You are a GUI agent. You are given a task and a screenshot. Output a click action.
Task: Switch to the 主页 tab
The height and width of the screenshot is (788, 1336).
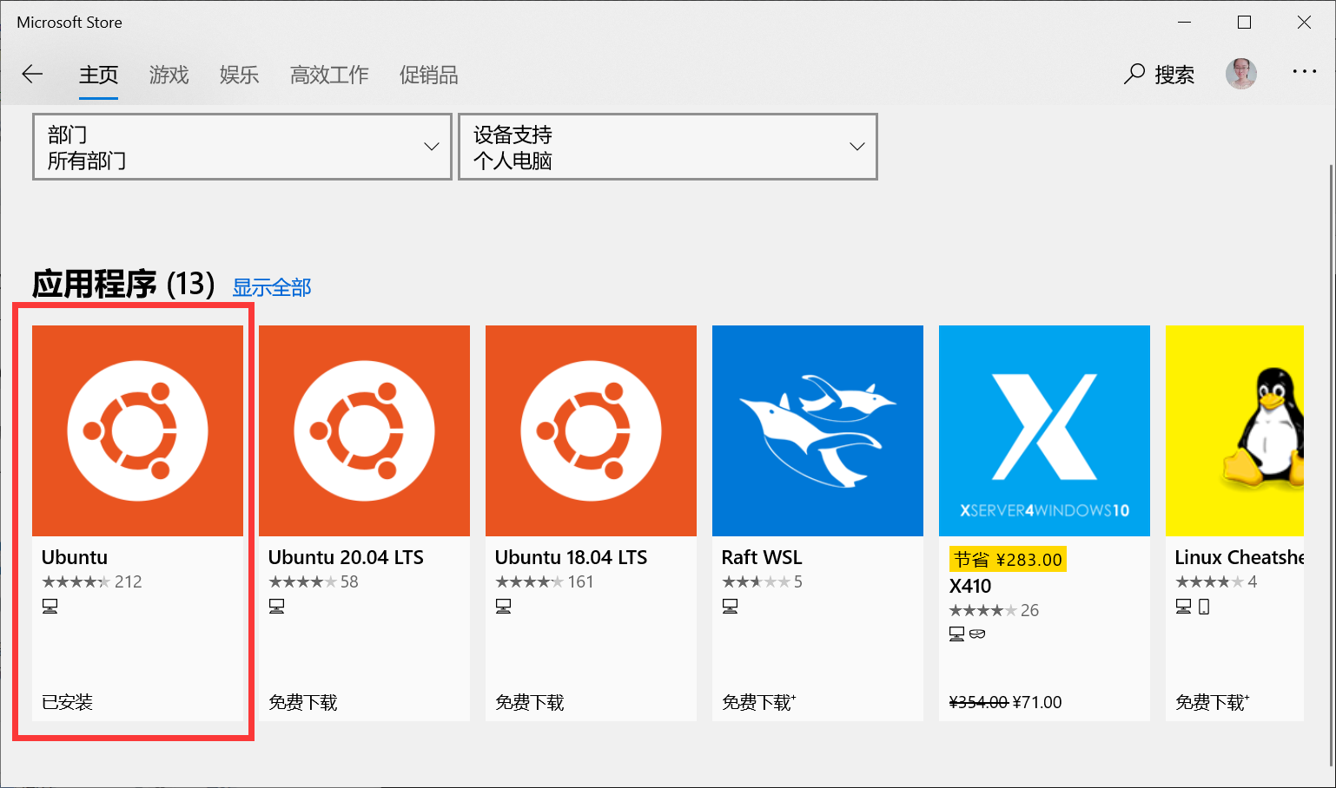[x=98, y=76]
